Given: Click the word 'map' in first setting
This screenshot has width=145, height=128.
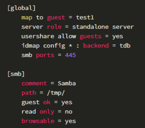Looking at the screenshot, I should point(27,18).
